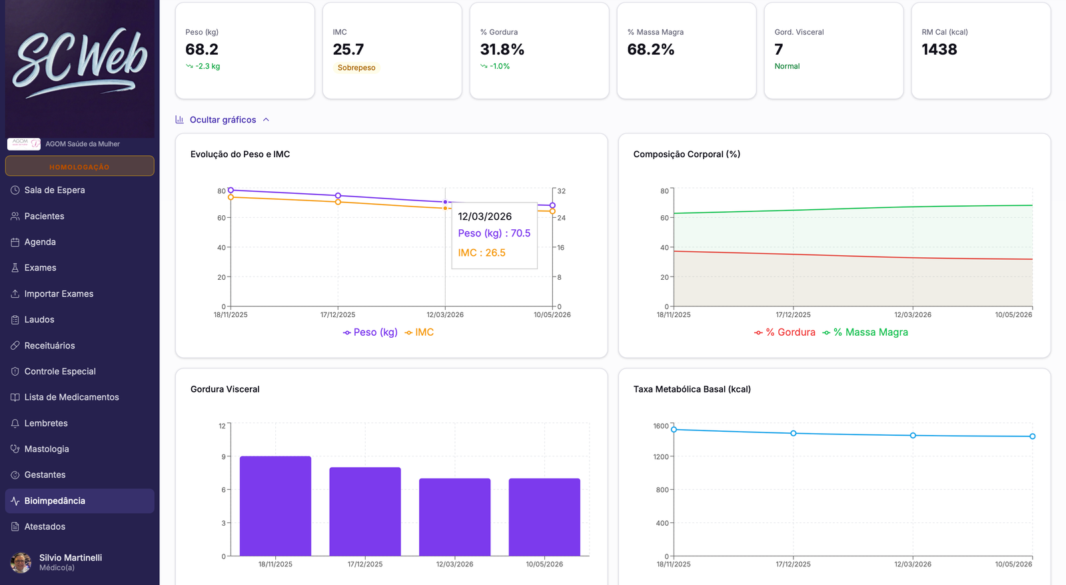Open Sala de Espera via its clock icon
This screenshot has height=585, width=1066.
[15, 191]
